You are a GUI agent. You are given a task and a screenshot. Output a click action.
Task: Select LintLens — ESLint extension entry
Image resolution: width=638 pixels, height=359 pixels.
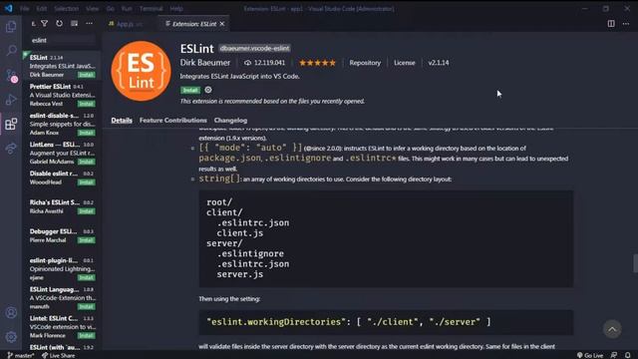click(62, 153)
